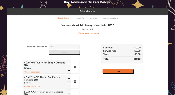Image resolution: width=175 pixels, height=95 pixels.
Task: Decrease 4 DAY GA ticket quantity with minus
Action: 69,70
